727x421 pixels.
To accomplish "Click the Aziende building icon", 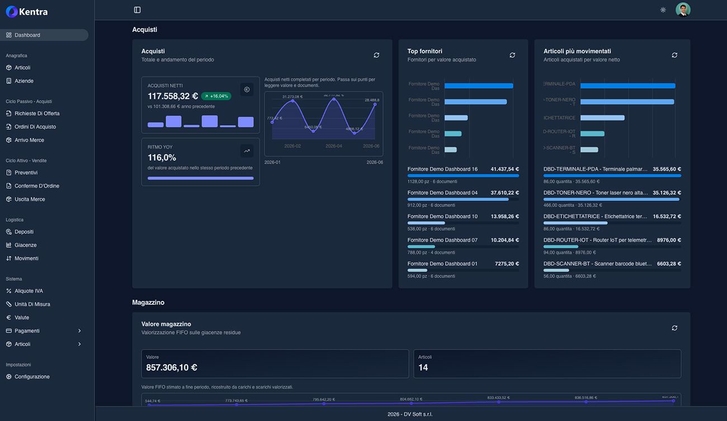I will [9, 81].
